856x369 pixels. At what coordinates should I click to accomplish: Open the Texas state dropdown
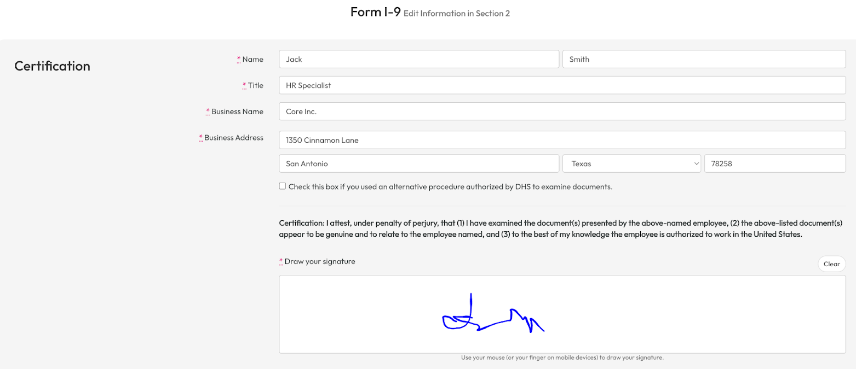click(x=631, y=163)
